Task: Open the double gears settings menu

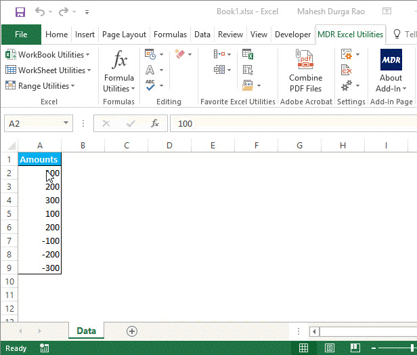Action: (x=350, y=85)
